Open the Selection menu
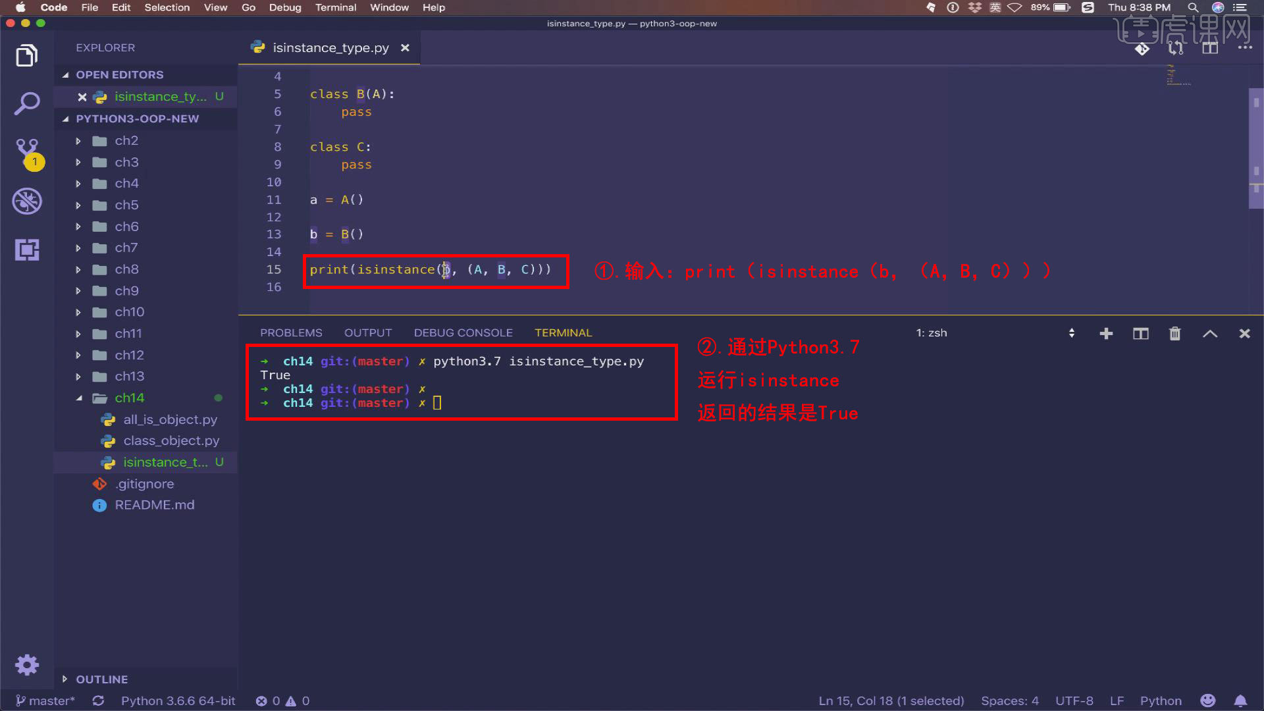The width and height of the screenshot is (1264, 711). (167, 7)
